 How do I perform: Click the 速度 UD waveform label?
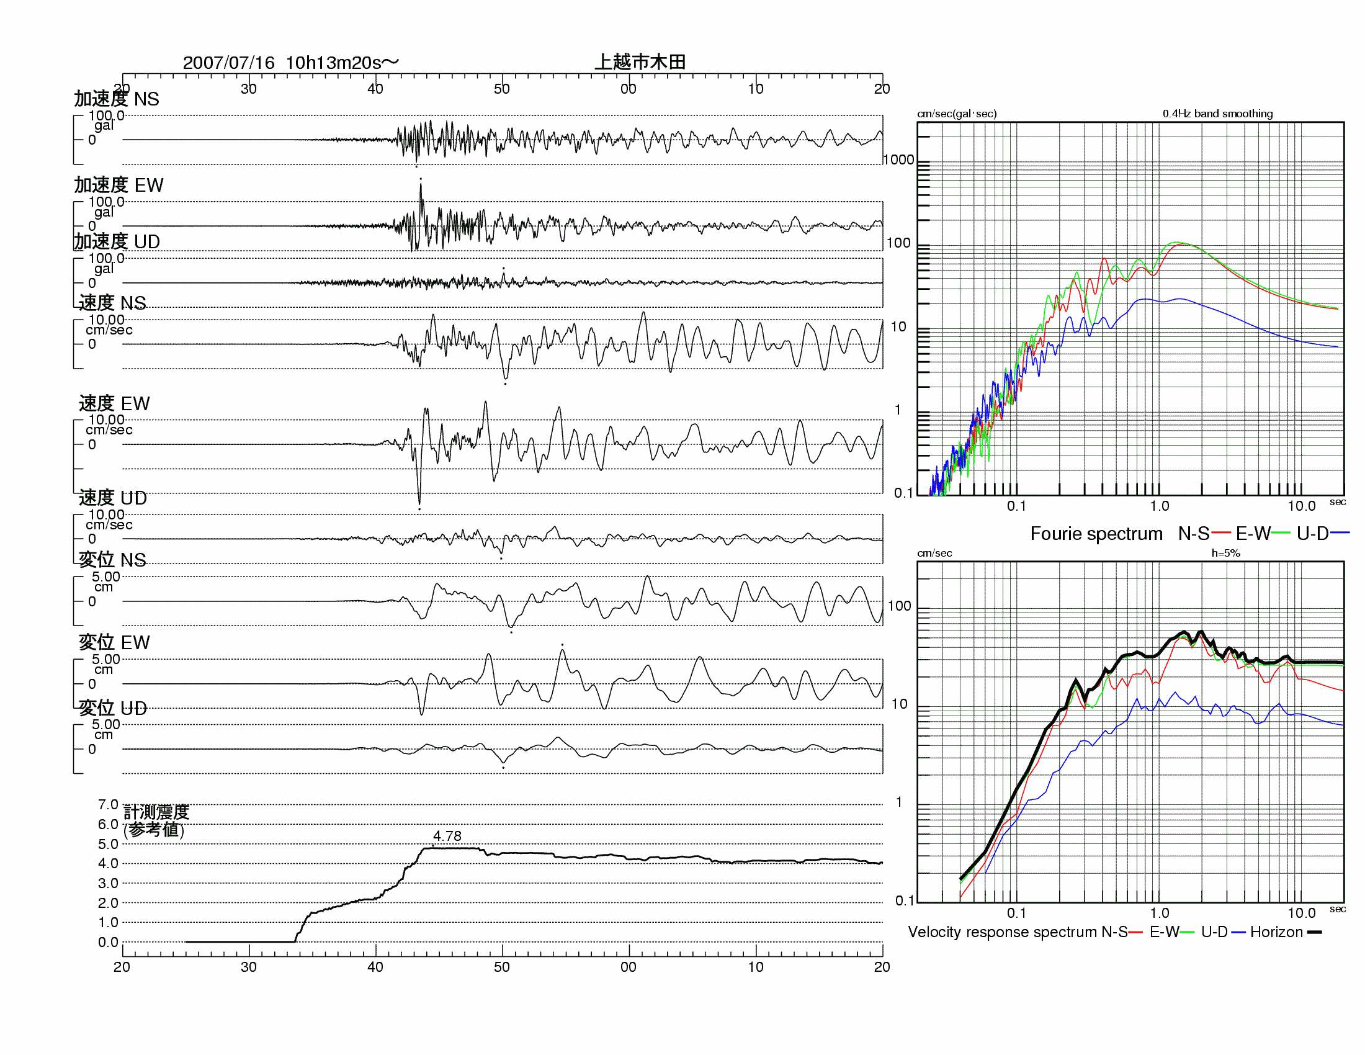[112, 498]
